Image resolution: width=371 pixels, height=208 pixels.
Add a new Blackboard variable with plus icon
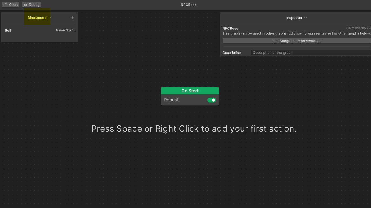pos(72,18)
